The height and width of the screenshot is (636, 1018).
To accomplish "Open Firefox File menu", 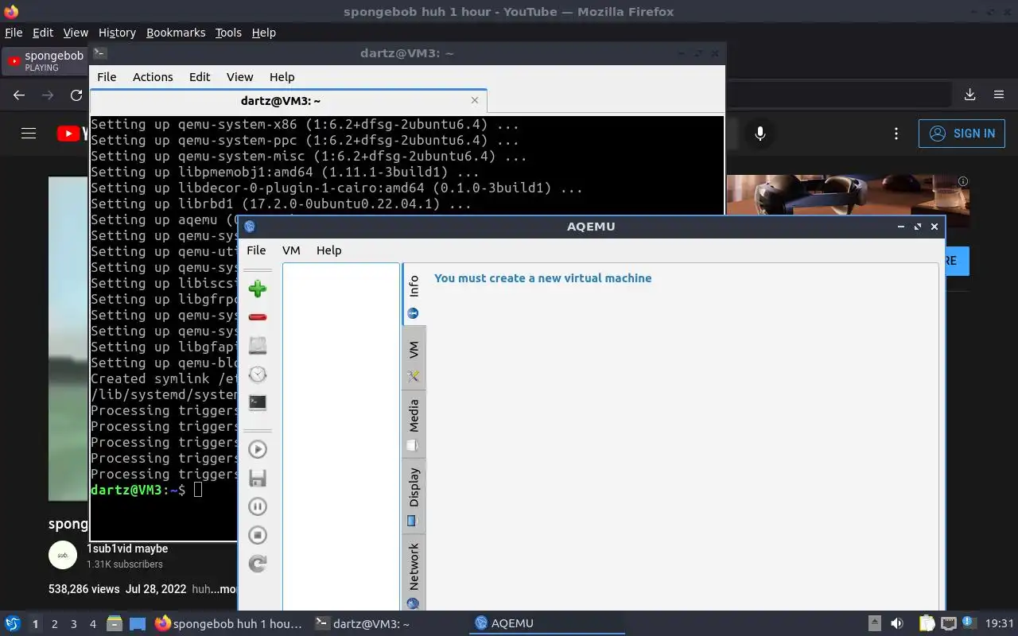I will pyautogui.click(x=14, y=33).
